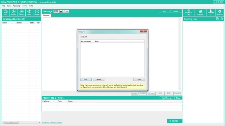Delete the Sending Log with trash icon
225x126 pixels.
[221, 19]
